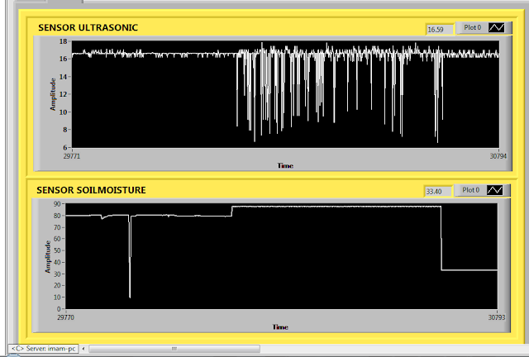Click soil moisture y-axis value 50
The image size is (529, 357).
click(57, 250)
